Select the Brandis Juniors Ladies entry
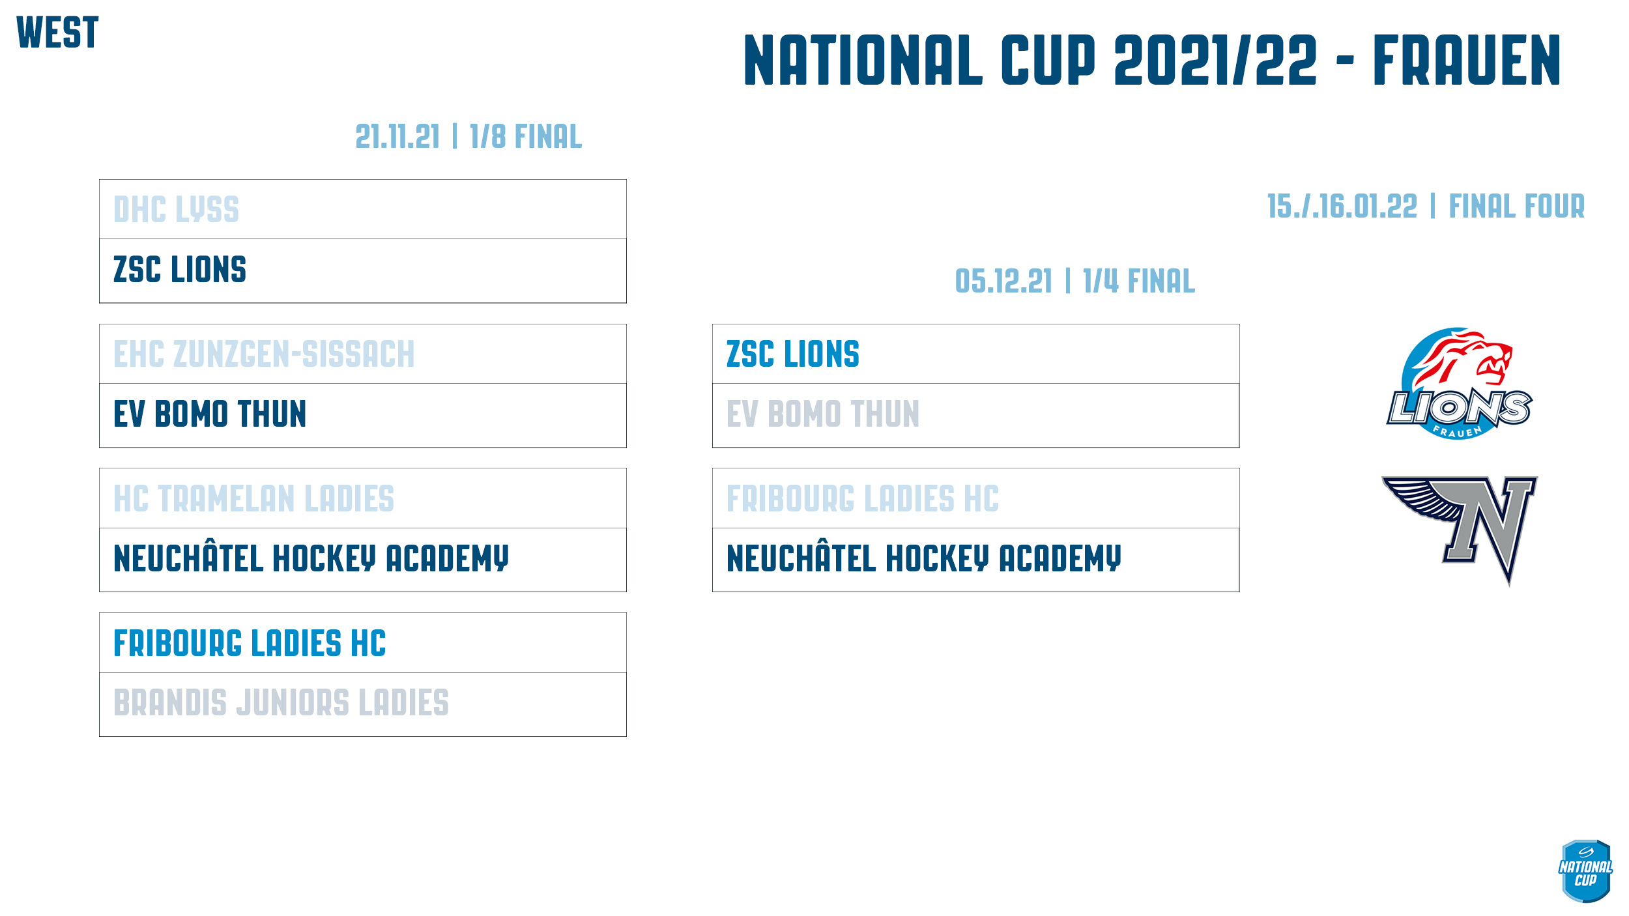1629x916 pixels. pyautogui.click(x=281, y=703)
